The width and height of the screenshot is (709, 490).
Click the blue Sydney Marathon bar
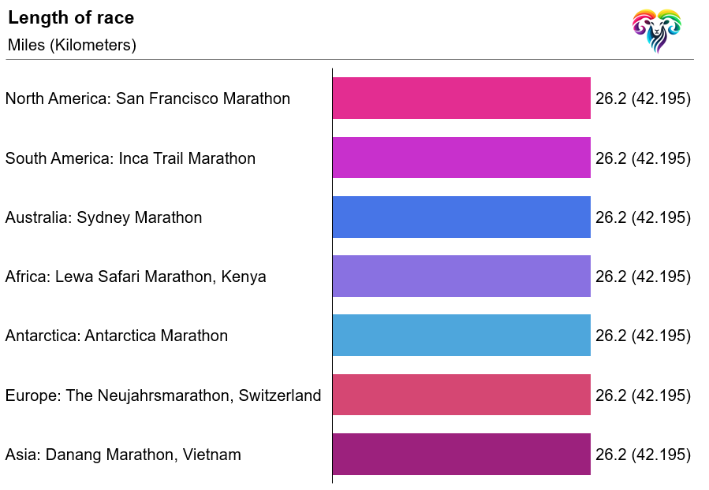[461, 217]
